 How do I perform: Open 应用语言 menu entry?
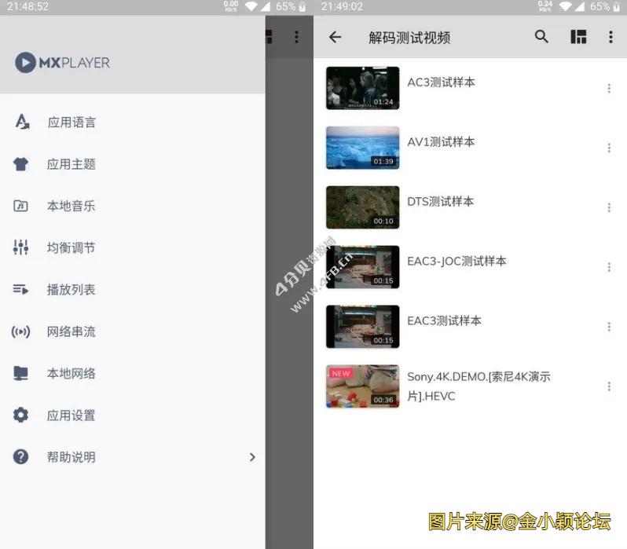[x=132, y=122]
